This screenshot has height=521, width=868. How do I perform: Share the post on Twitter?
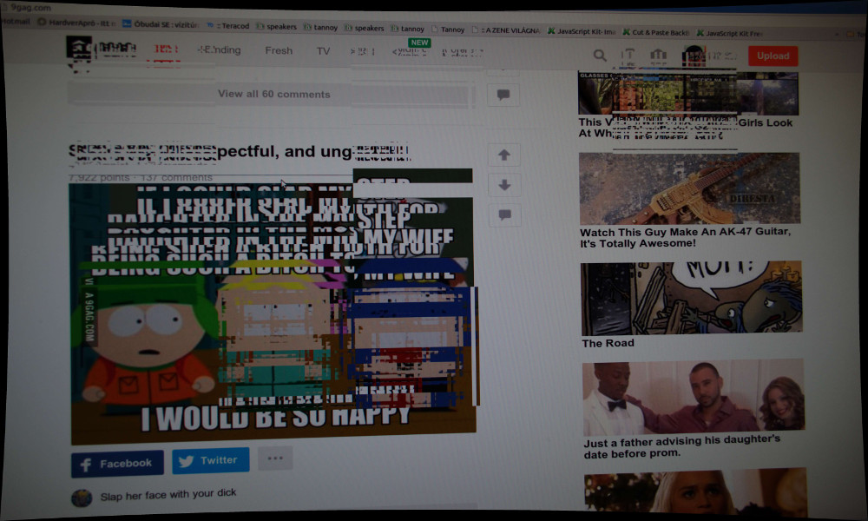click(210, 460)
